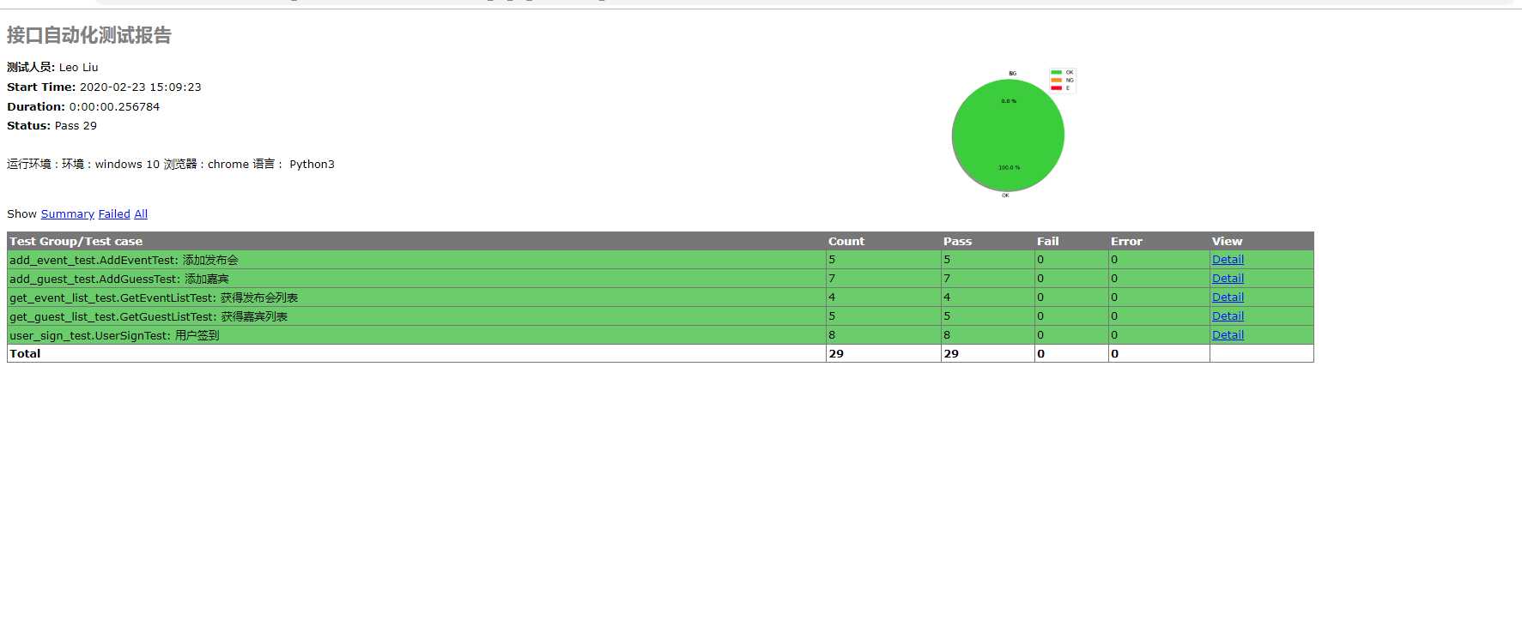Click Total Pass value 29

[x=951, y=353]
